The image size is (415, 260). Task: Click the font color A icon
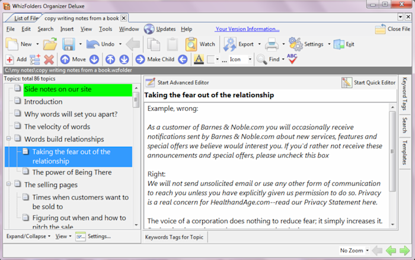[199, 59]
